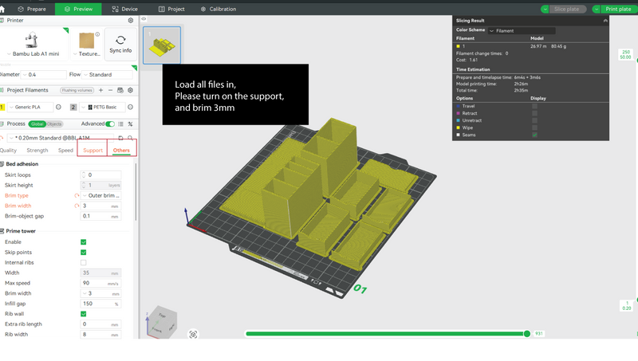This screenshot has height=361, width=638.
Task: Click the camera view reset icon
Action: click(x=193, y=334)
